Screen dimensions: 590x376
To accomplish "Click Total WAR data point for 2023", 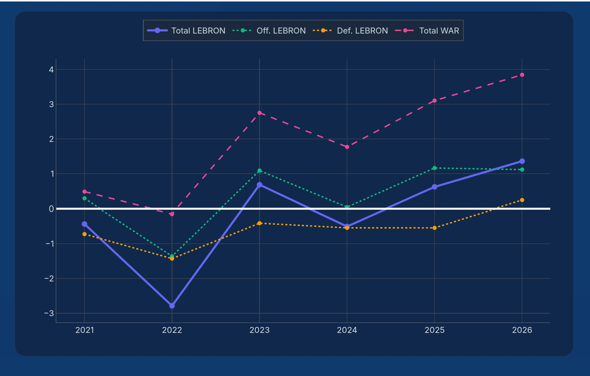I will (260, 113).
